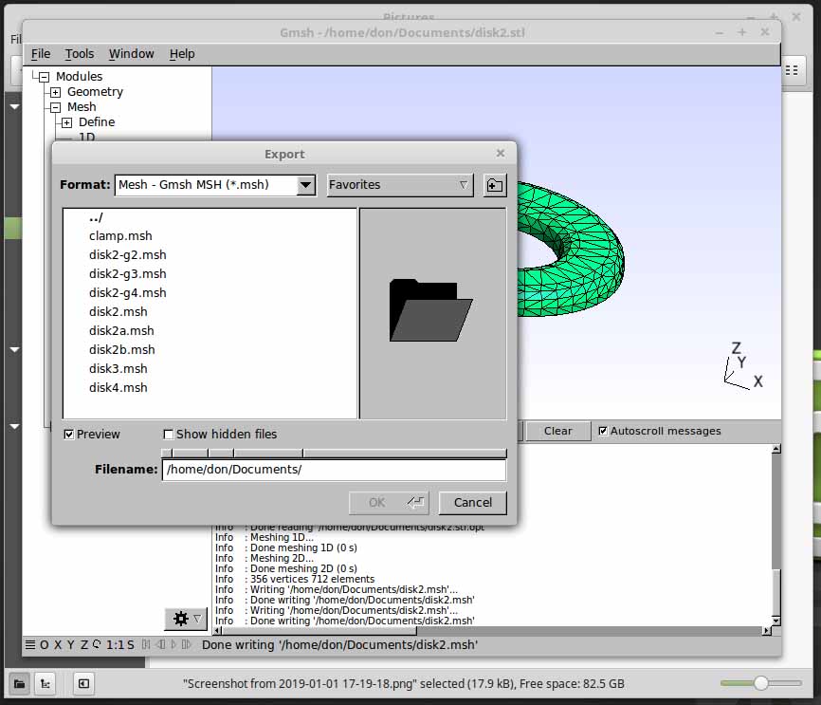Collapse the Mesh tree node
This screenshot has width=821, height=705.
(x=56, y=107)
